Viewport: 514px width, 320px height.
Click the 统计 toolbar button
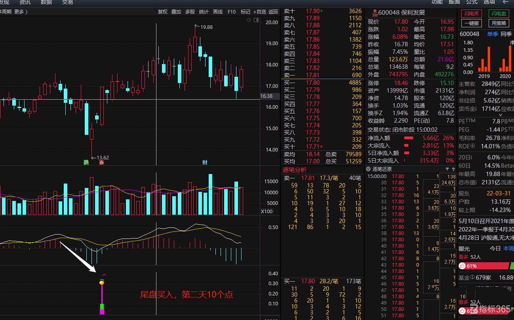click(204, 12)
